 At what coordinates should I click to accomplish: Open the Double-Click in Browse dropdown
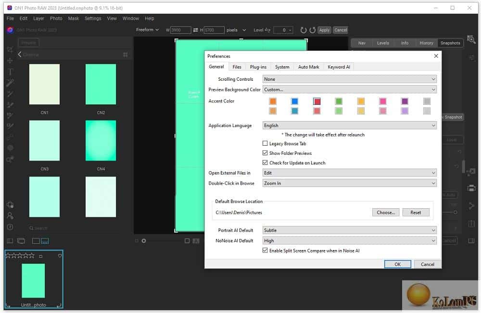point(349,183)
